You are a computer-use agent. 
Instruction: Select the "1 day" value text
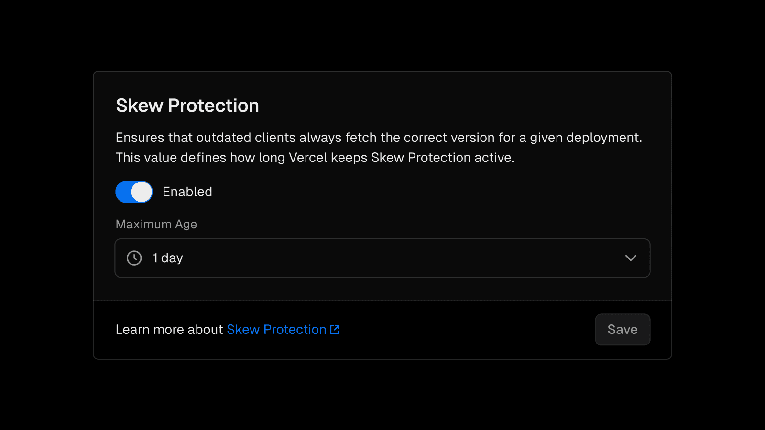[168, 258]
